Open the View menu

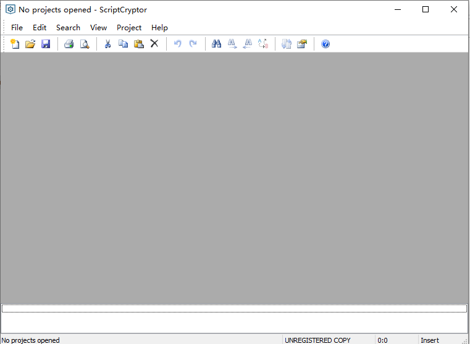[x=98, y=27]
